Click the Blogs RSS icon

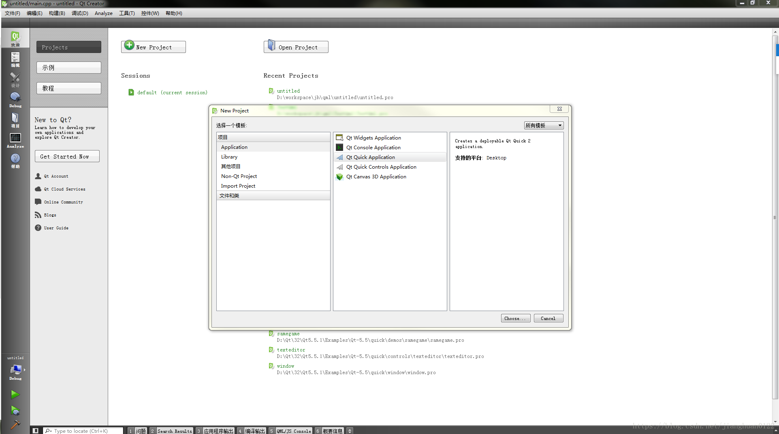pyautogui.click(x=38, y=215)
